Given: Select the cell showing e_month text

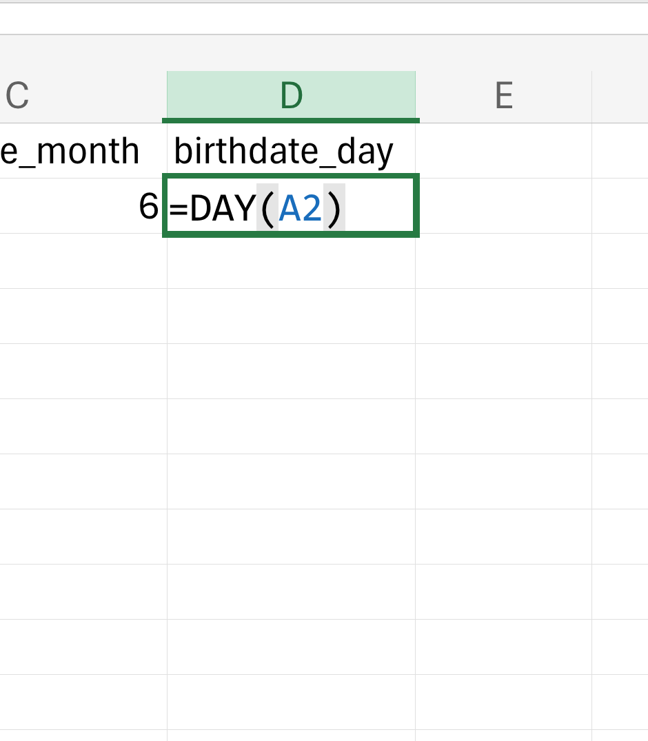Looking at the screenshot, I should coord(83,151).
